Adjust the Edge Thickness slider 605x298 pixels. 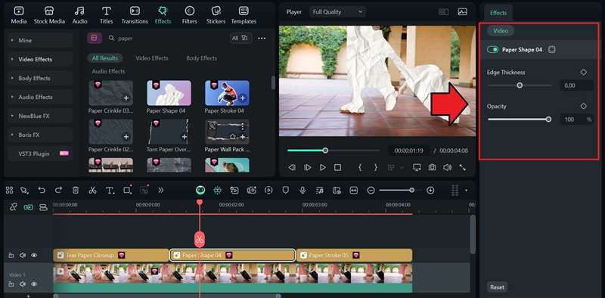click(x=520, y=85)
